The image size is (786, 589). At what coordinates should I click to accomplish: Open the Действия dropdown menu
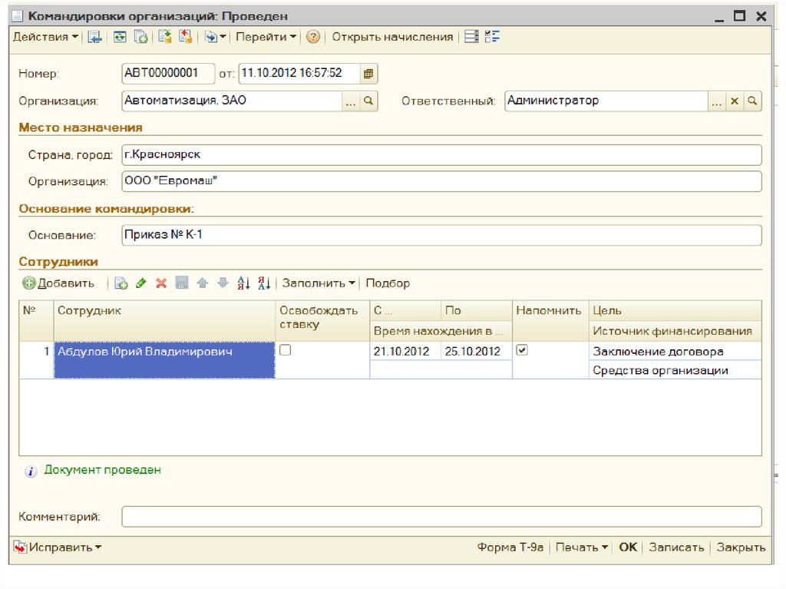tap(45, 37)
